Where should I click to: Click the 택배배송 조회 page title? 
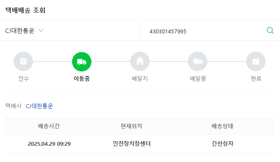[25, 10]
